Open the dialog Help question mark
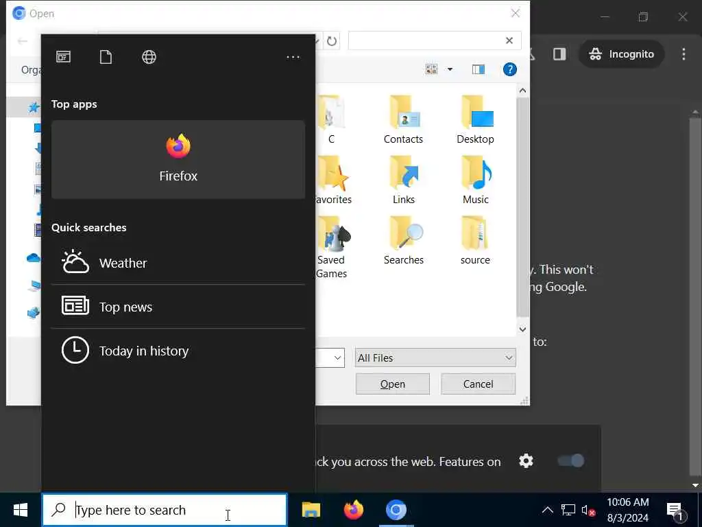702x527 pixels. coord(509,69)
